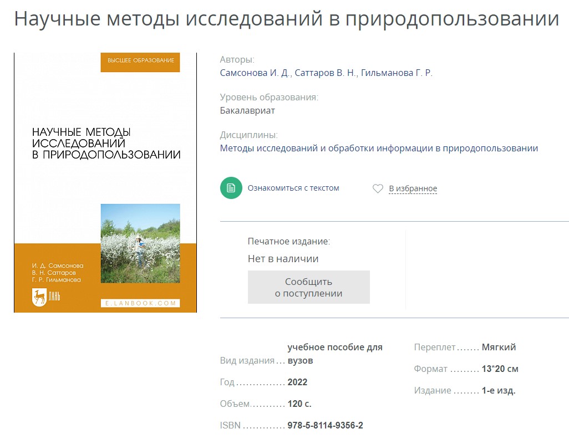
Task: Click the 'Бакалавриат' education level text
Action: tap(247, 110)
